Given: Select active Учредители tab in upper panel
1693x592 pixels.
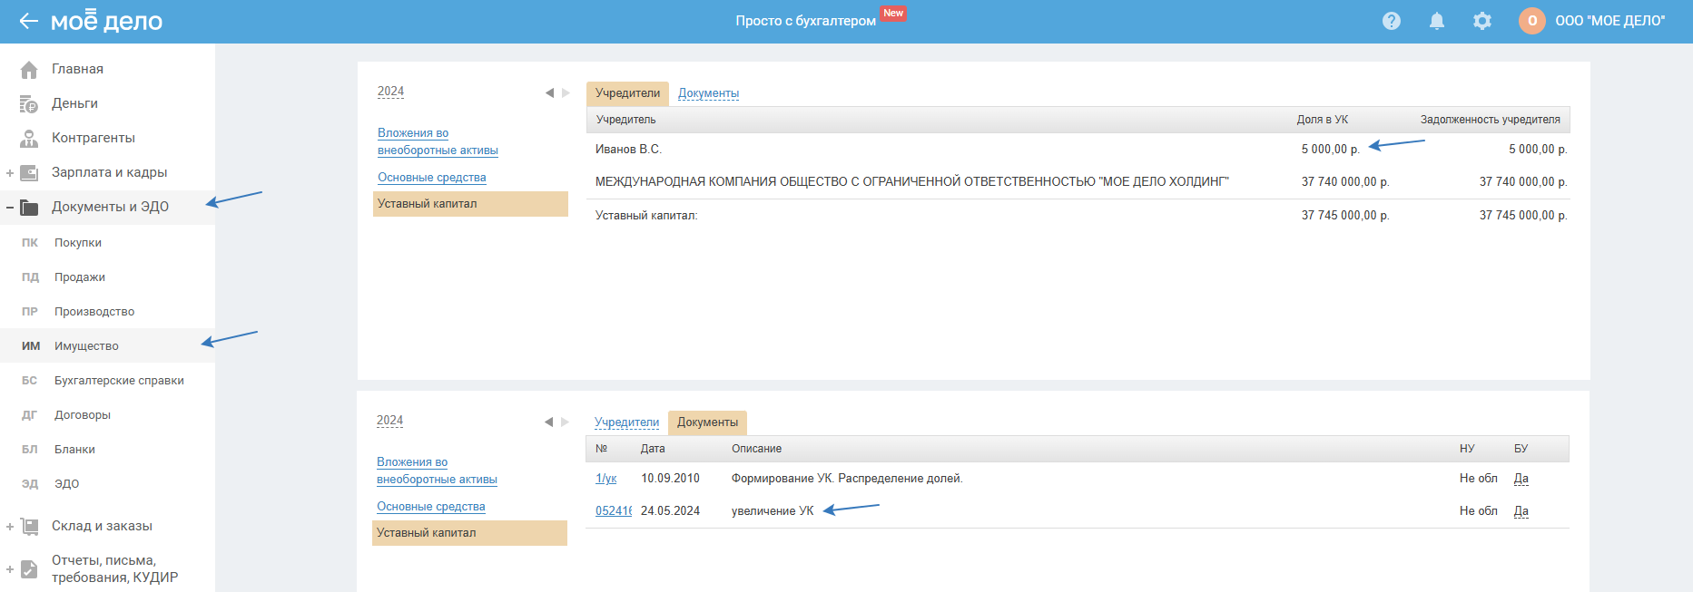Looking at the screenshot, I should pyautogui.click(x=627, y=93).
